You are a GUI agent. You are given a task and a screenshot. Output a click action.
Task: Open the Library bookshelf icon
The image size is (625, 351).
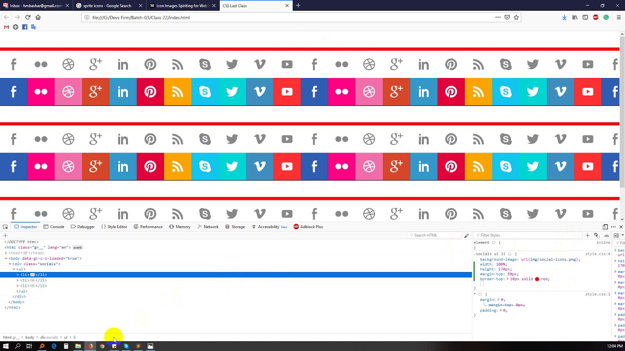[x=575, y=18]
